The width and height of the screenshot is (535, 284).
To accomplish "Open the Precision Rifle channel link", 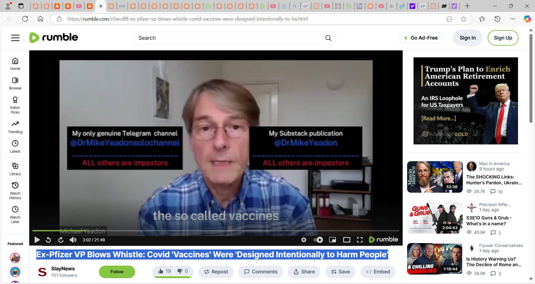I will click(495, 205).
